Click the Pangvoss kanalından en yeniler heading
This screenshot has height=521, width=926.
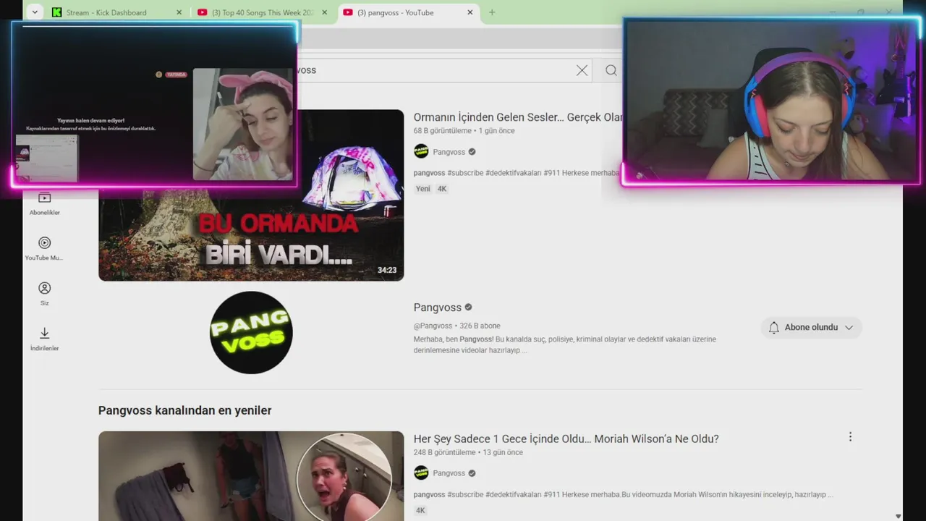click(x=185, y=410)
